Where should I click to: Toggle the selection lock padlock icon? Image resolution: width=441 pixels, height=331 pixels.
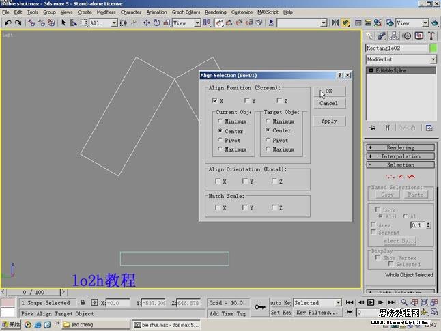click(83, 302)
